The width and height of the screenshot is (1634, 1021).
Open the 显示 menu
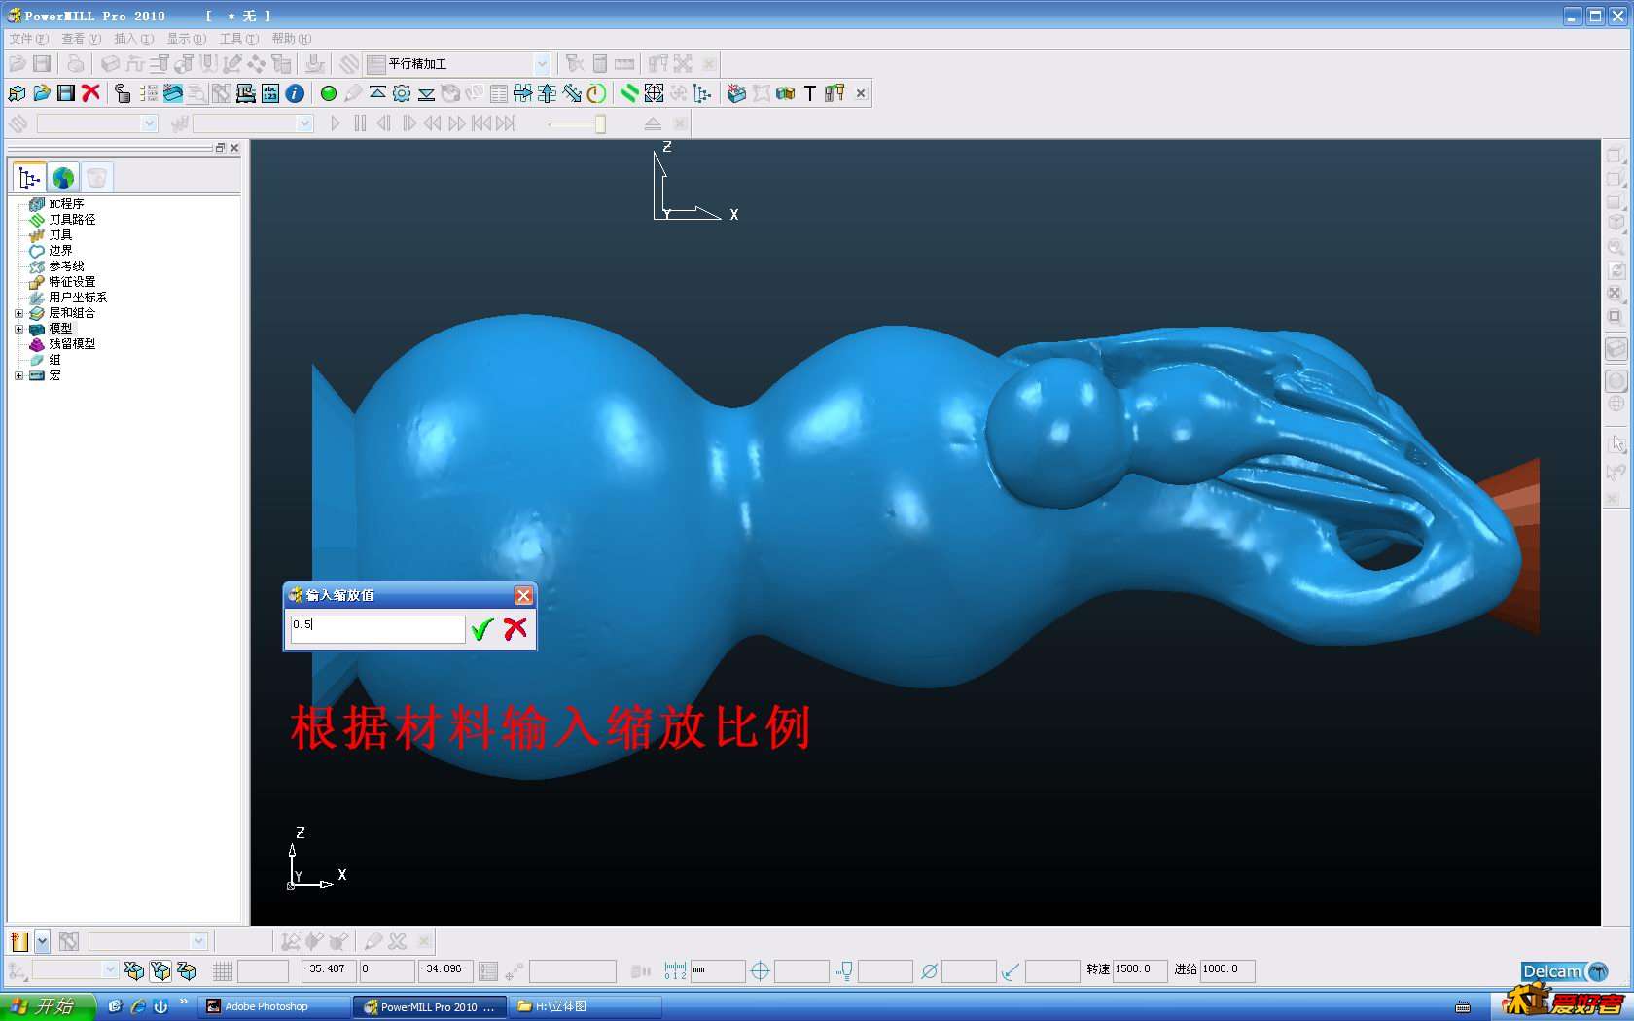186,39
